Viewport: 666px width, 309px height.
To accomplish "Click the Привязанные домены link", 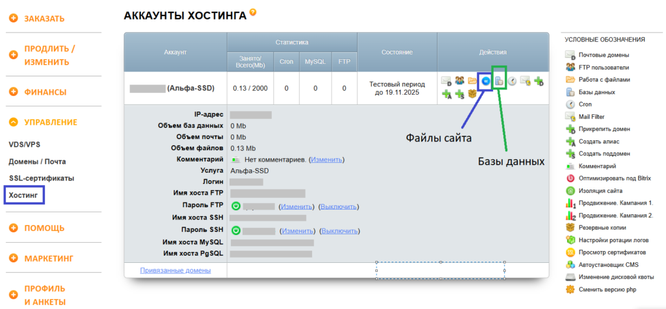I will 175,270.
